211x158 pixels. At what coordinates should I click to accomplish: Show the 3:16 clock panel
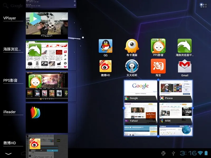pyautogui.click(x=188, y=153)
